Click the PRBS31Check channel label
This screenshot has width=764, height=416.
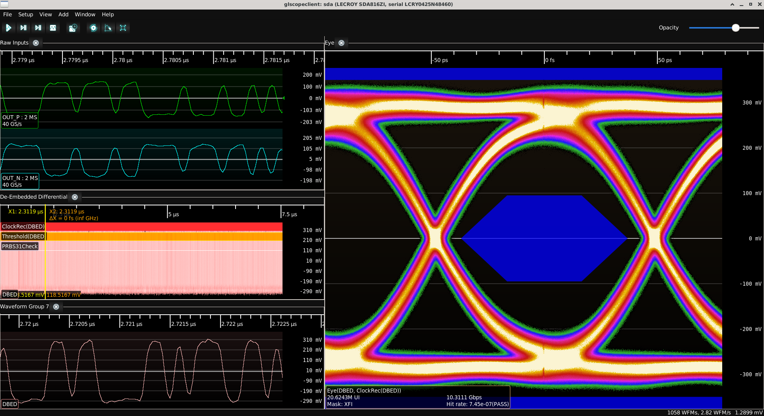20,246
